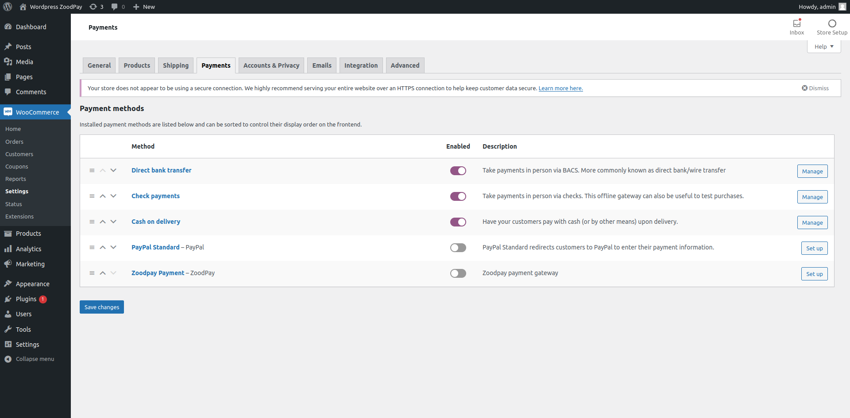Image resolution: width=850 pixels, height=418 pixels.
Task: Expand the Help dropdown
Action: [824, 46]
